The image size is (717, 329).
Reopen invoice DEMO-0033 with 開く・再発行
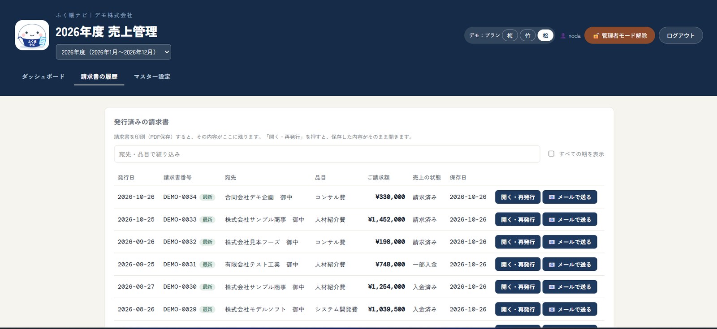click(518, 219)
